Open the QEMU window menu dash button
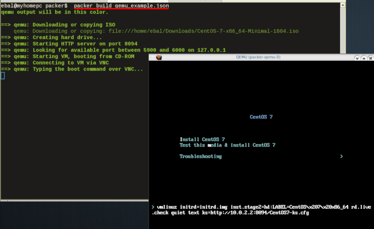This screenshot has width=374, height=229. pos(152,57)
